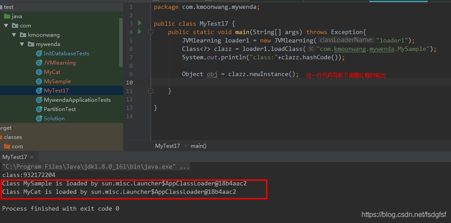Screen dimensions: 451x223
Task: Select the java folder icon
Action: click(7, 16)
